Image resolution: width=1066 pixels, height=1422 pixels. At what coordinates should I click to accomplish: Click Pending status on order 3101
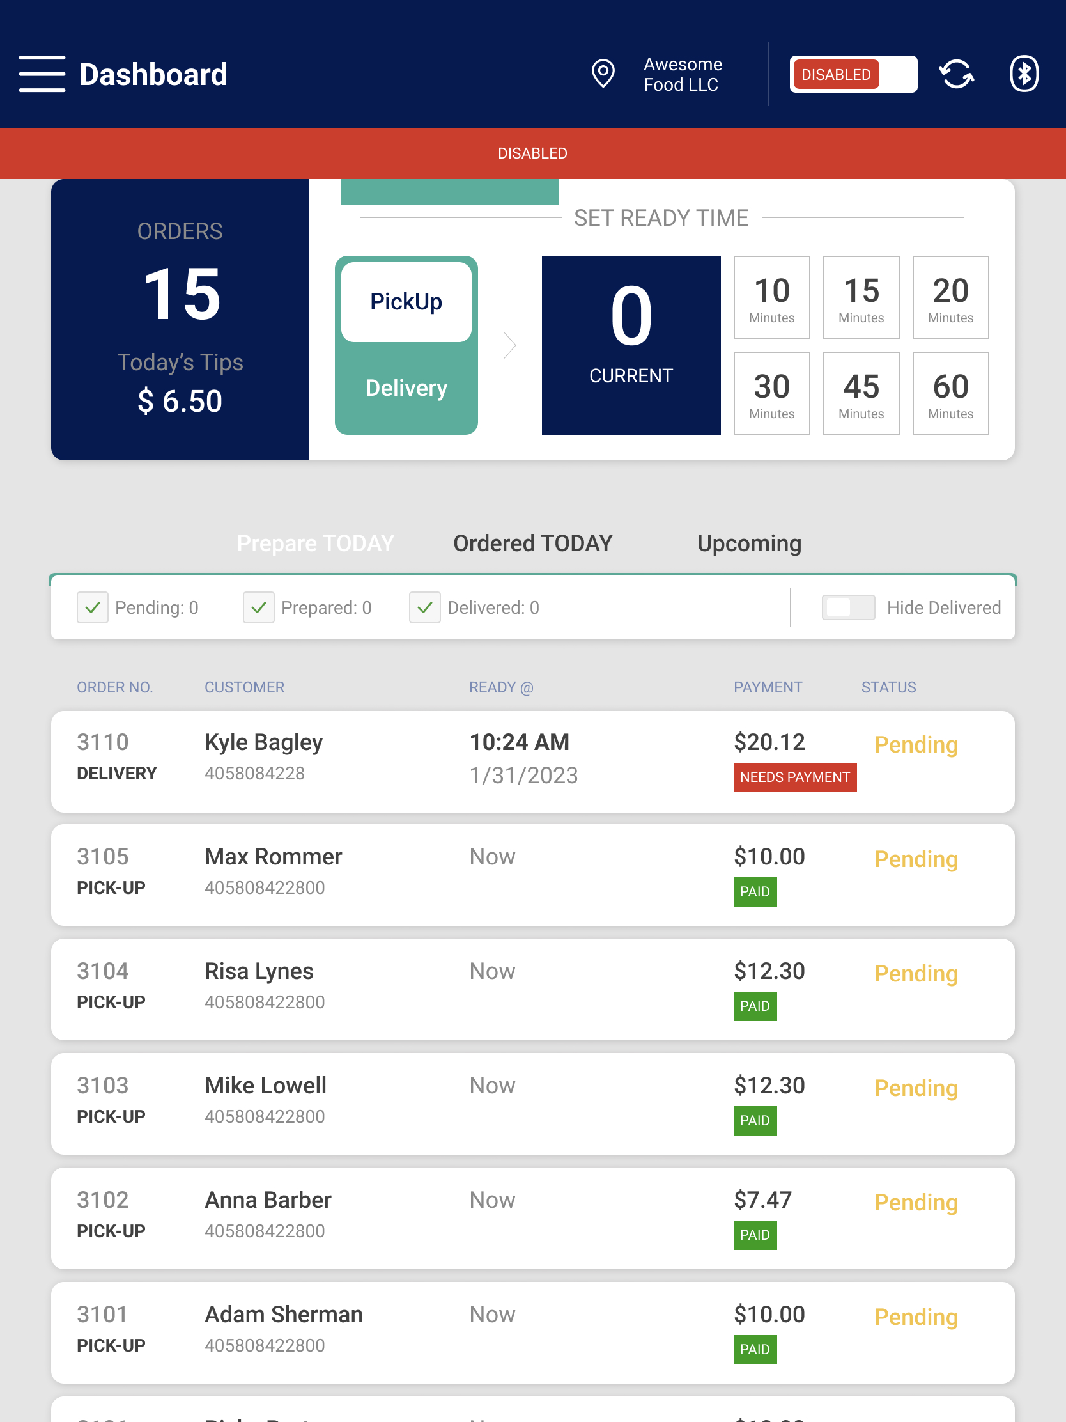[916, 1317]
